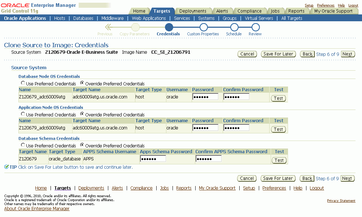Screen dimensions: 362x217
Task: Click the Setup link in the header
Action: coord(309,5)
